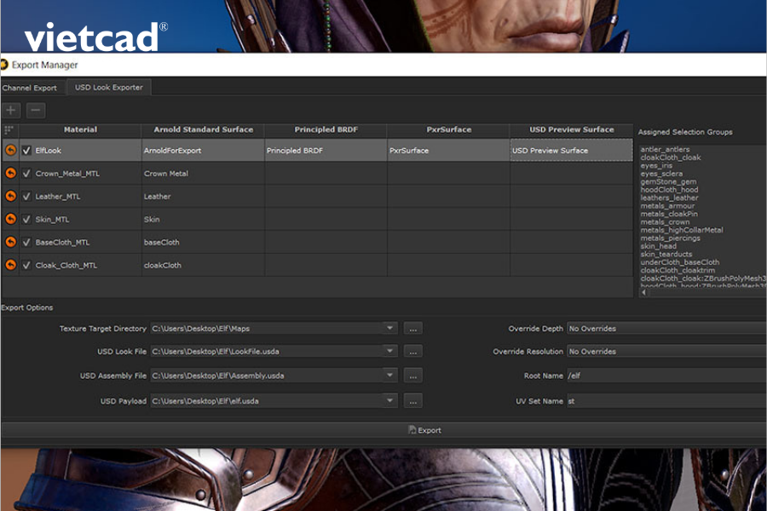Open Texture Target Directory dropdown arrow
The image size is (767, 511).
pyautogui.click(x=389, y=328)
